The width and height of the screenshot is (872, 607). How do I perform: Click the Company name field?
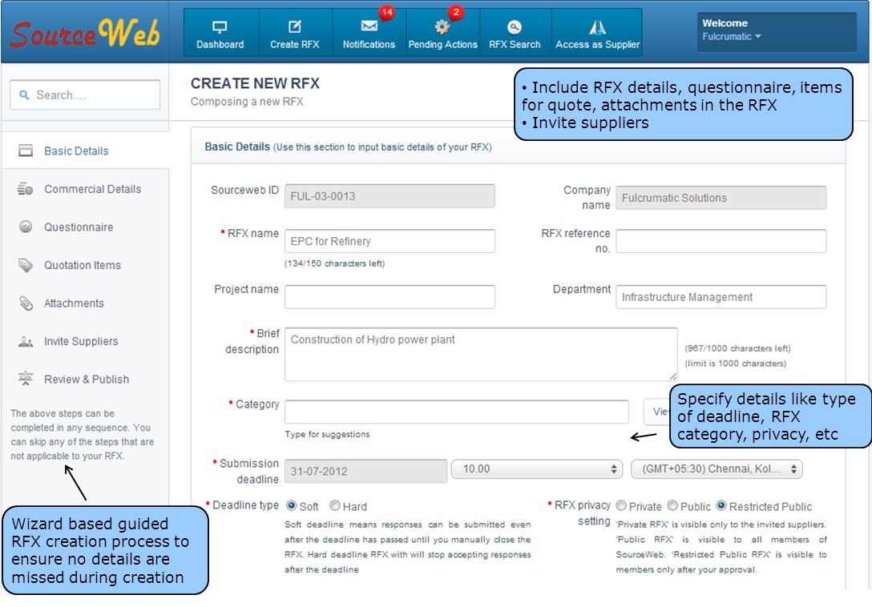[x=721, y=198]
